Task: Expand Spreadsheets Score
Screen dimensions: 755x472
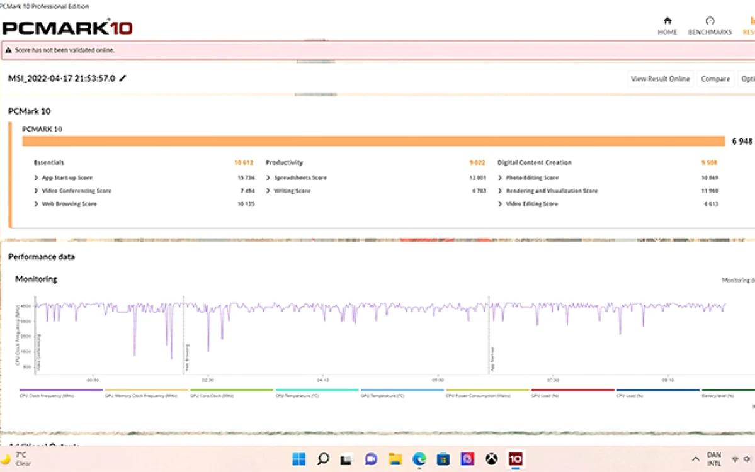Action: 268,177
